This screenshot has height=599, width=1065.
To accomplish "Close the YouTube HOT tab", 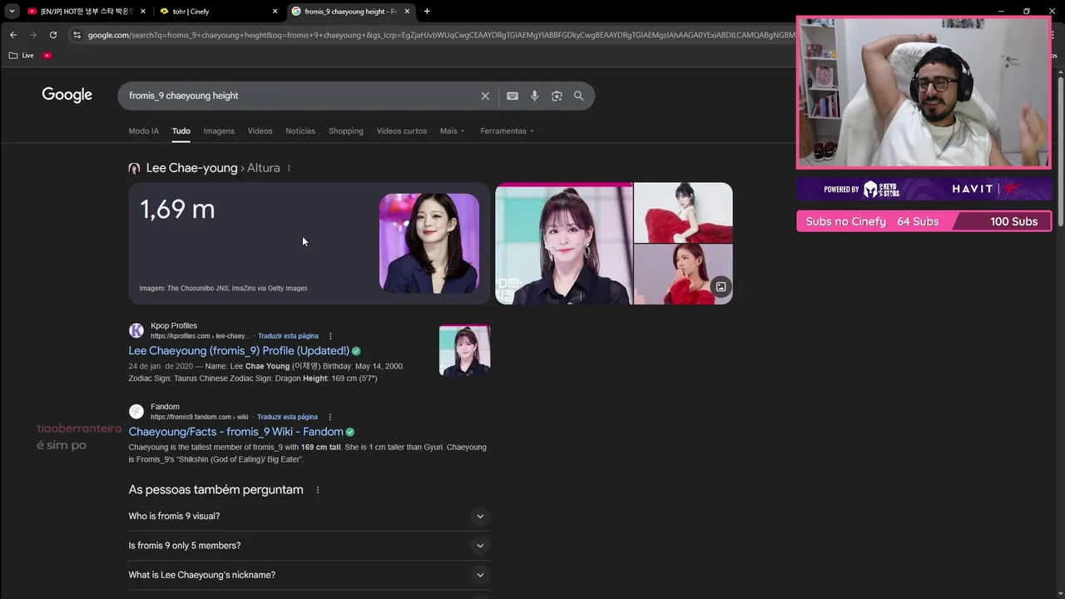I will point(143,12).
